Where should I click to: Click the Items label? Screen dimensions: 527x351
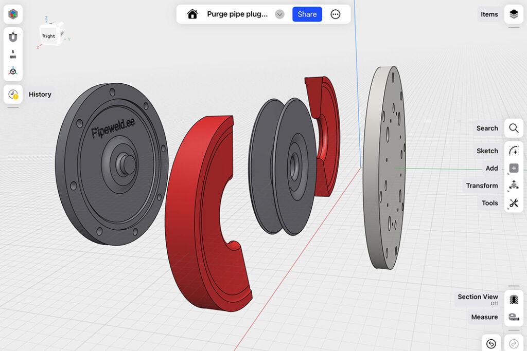pyautogui.click(x=489, y=14)
